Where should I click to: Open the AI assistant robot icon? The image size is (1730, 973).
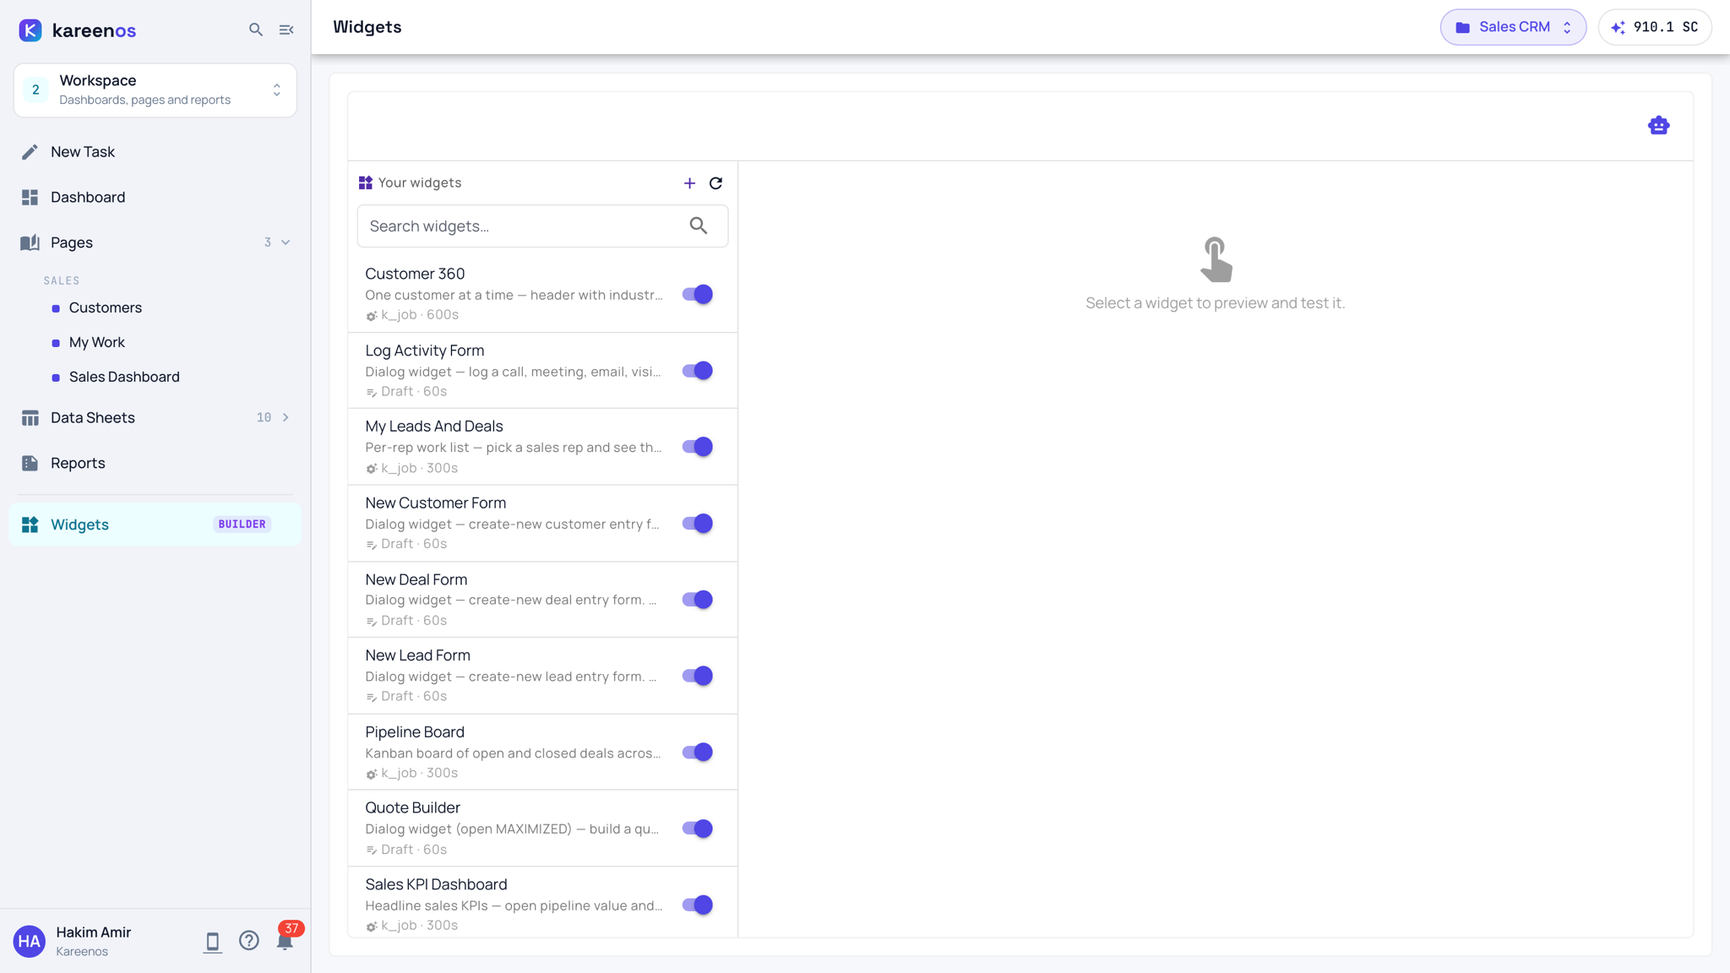click(x=1658, y=126)
